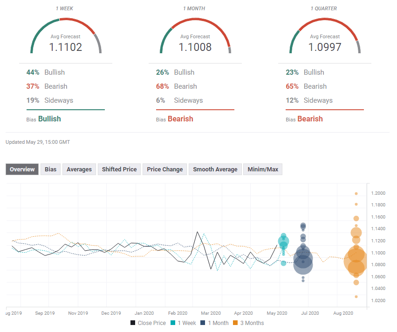Click the largest orange 3 Months bubble
This screenshot has width=397, height=332.
[356, 261]
